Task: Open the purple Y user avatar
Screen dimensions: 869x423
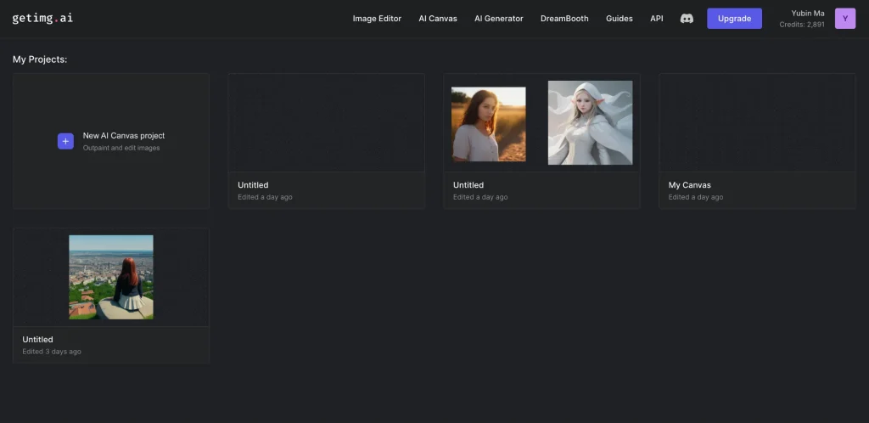Action: pos(844,19)
